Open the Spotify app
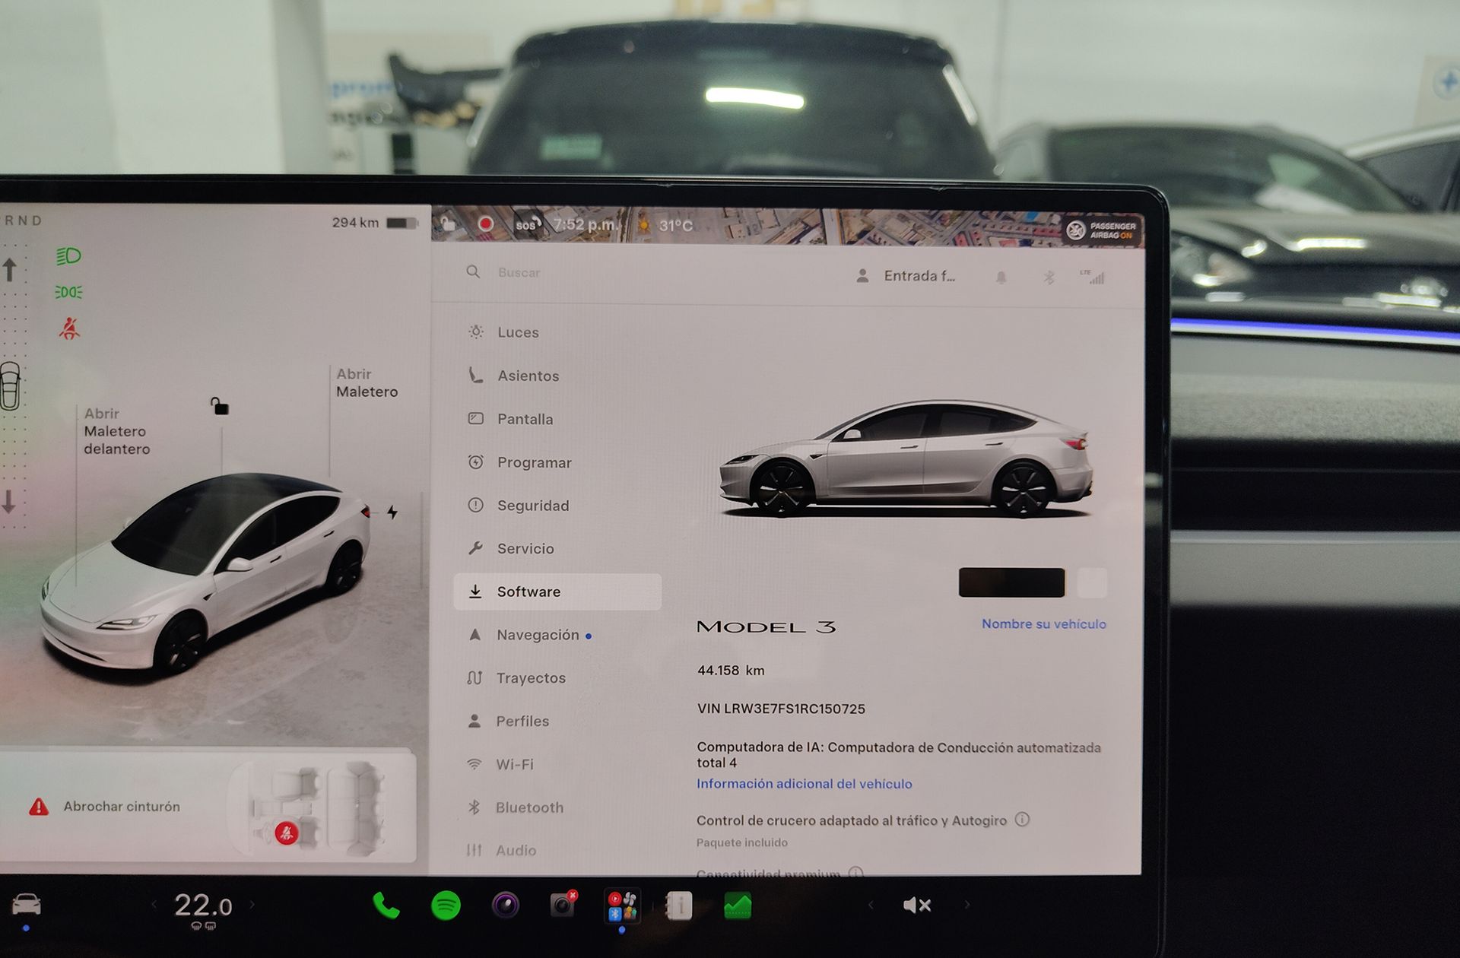This screenshot has width=1460, height=958. click(x=446, y=906)
